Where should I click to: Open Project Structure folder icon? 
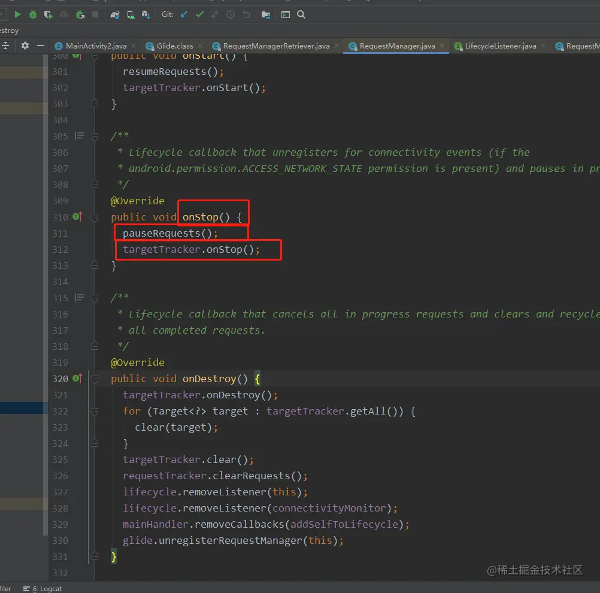click(x=265, y=14)
